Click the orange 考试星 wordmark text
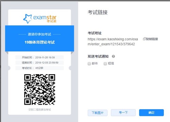The height and width of the screenshot is (122, 170). pos(52,21)
